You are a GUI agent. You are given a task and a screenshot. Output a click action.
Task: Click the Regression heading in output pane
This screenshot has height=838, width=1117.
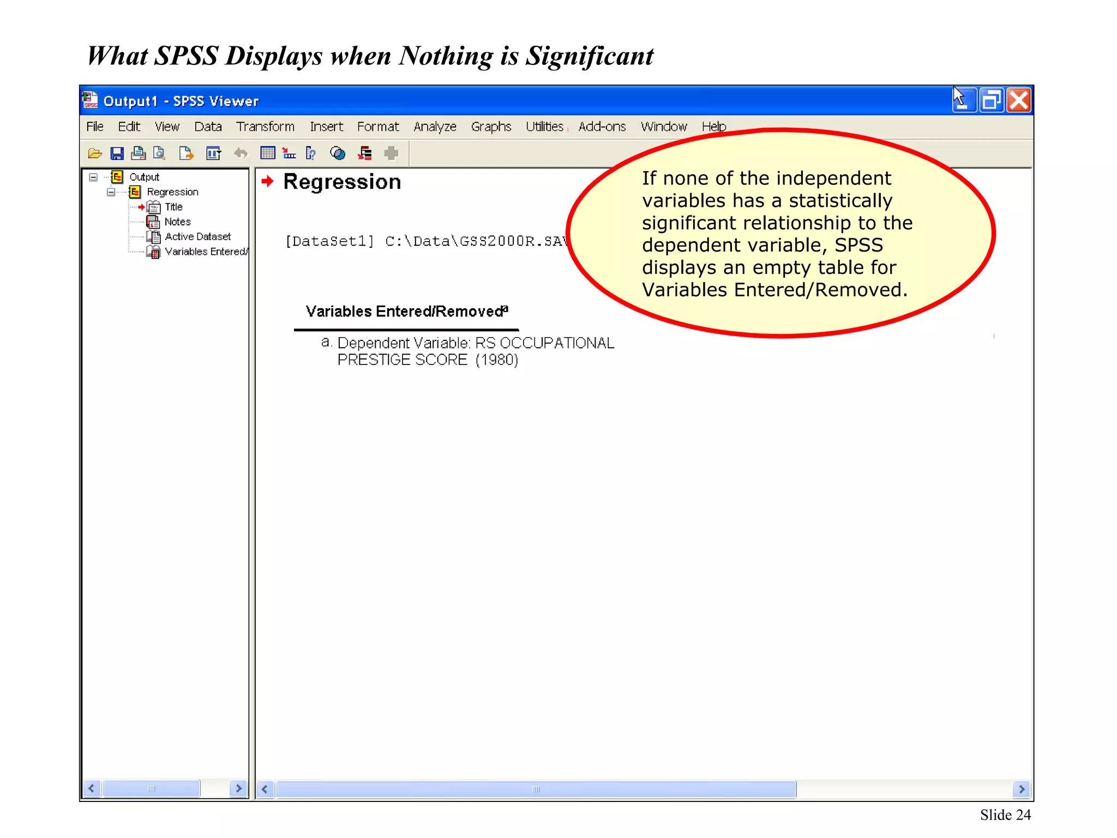click(x=342, y=182)
